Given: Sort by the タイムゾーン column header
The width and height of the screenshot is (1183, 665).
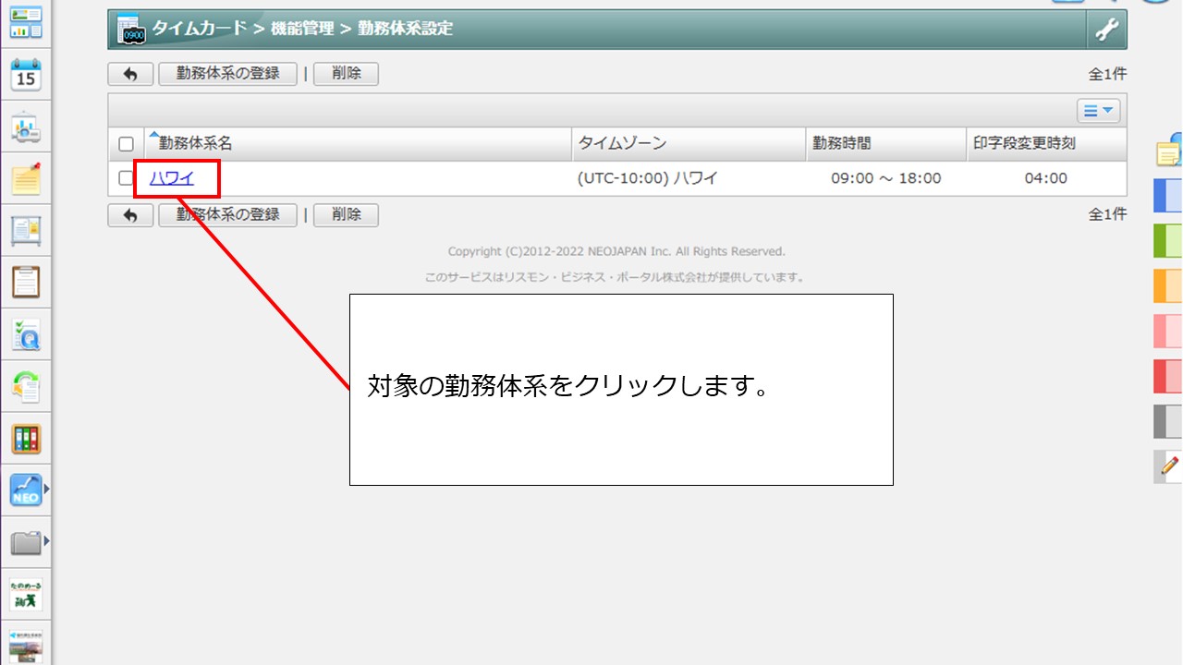Looking at the screenshot, I should [x=622, y=143].
